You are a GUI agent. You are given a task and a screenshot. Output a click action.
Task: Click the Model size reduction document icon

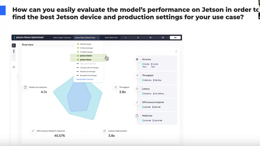(25, 87)
